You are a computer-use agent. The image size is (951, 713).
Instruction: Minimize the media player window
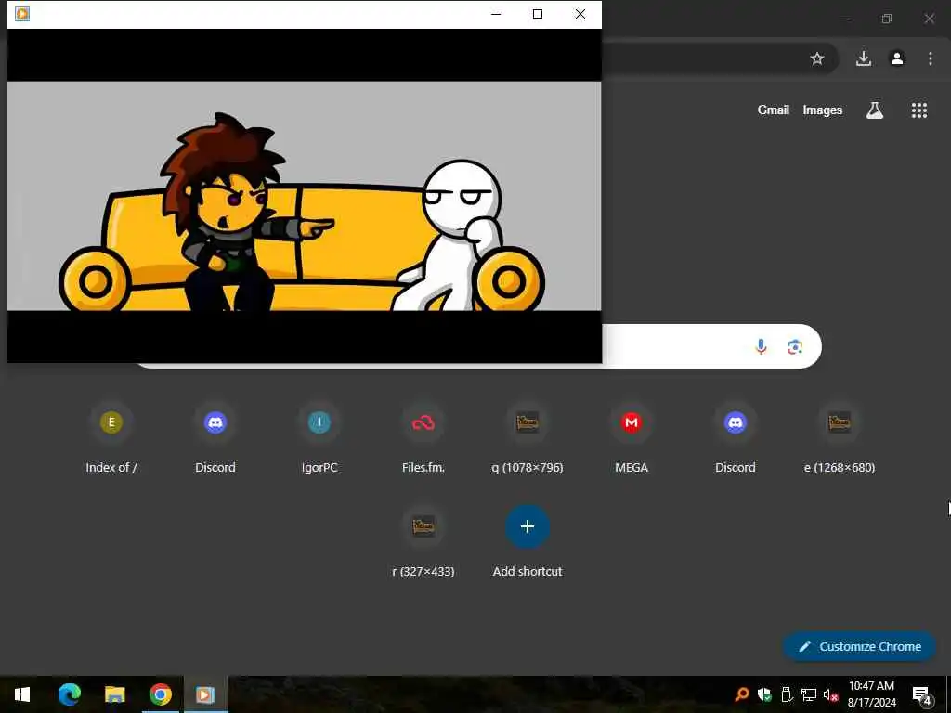[x=496, y=14]
